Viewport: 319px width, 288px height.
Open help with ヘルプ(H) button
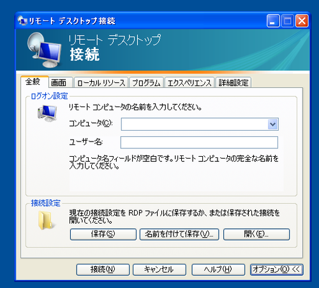pyautogui.click(x=218, y=270)
